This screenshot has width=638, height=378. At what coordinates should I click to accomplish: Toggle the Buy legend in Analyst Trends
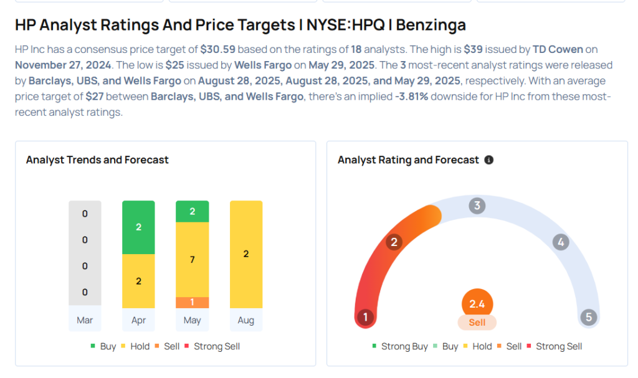(103, 346)
